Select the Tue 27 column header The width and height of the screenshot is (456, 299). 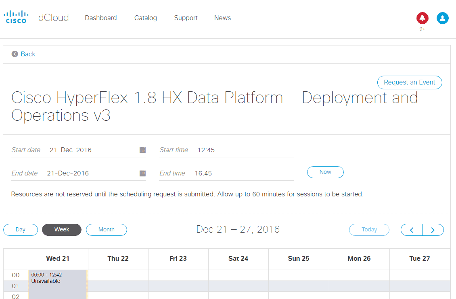tap(420, 259)
